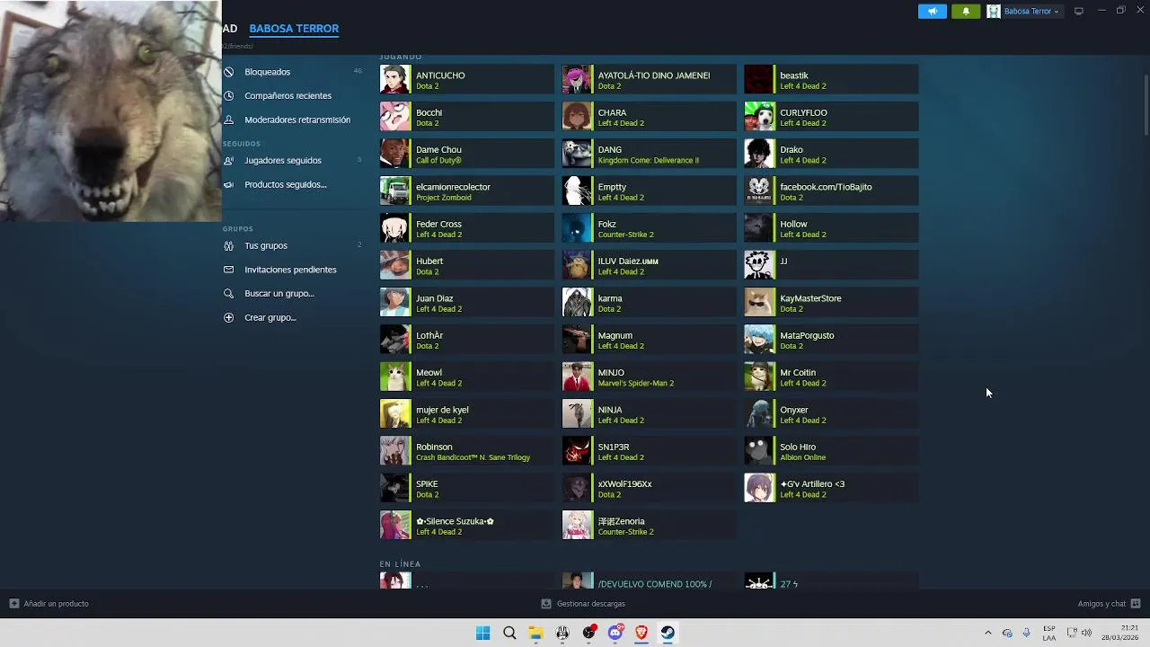Select friend elcamionrecolector playing Project Zomboid
This screenshot has width=1150, height=647.
tap(467, 191)
